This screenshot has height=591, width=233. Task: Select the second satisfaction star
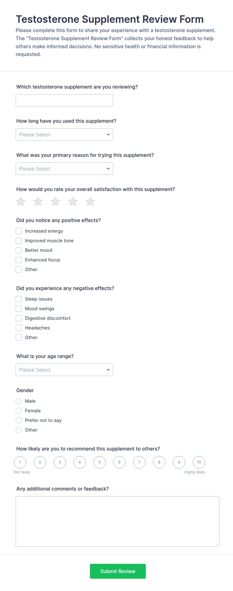click(38, 202)
